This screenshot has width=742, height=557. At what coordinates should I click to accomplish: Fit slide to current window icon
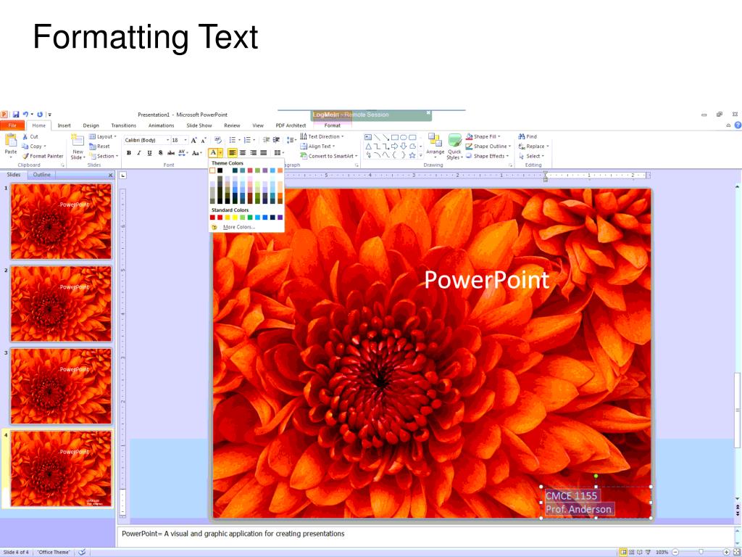(x=736, y=552)
